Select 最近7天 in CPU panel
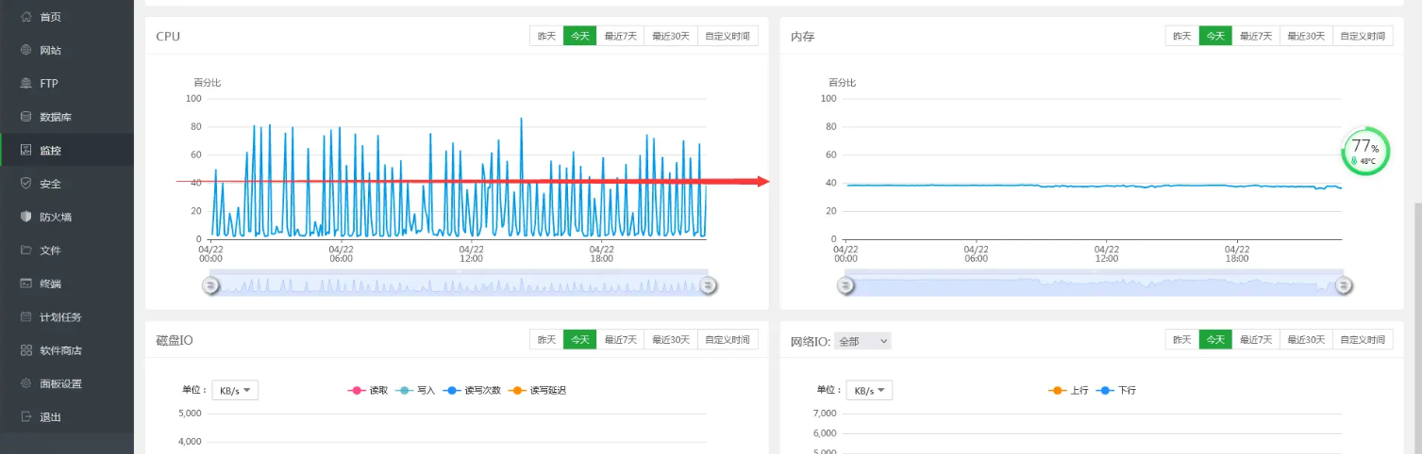The height and width of the screenshot is (454, 1422). tap(620, 36)
